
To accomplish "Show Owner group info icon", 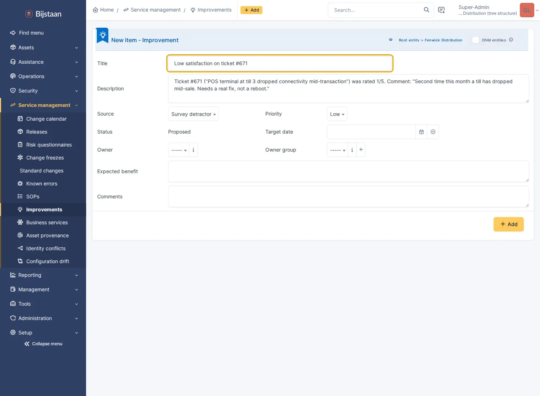I will click(352, 150).
